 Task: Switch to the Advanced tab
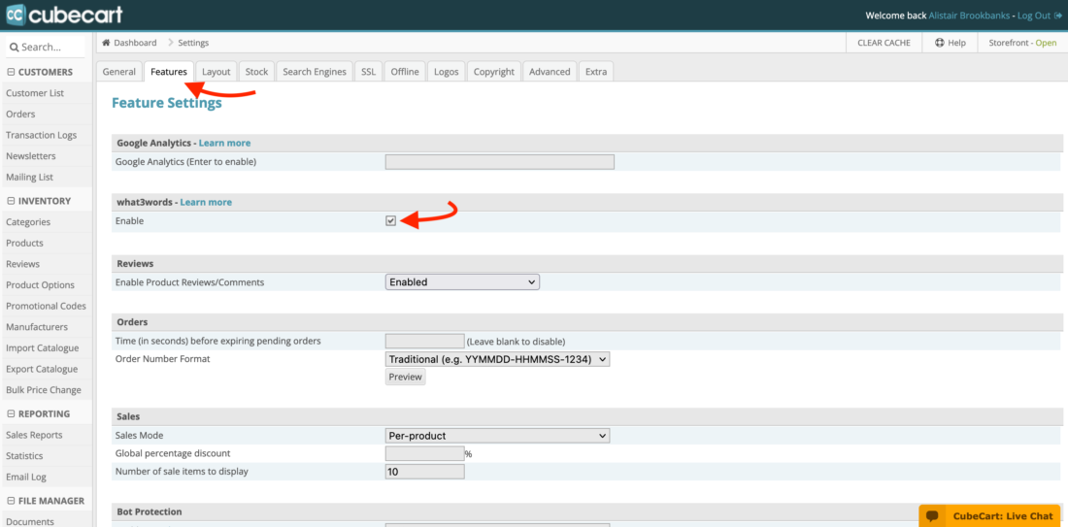(550, 72)
